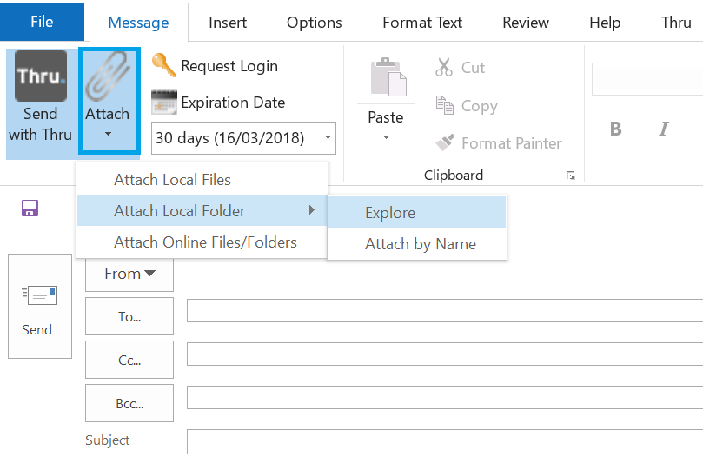Click the Format Painter brush icon
This screenshot has width=703, height=457.
tap(444, 142)
